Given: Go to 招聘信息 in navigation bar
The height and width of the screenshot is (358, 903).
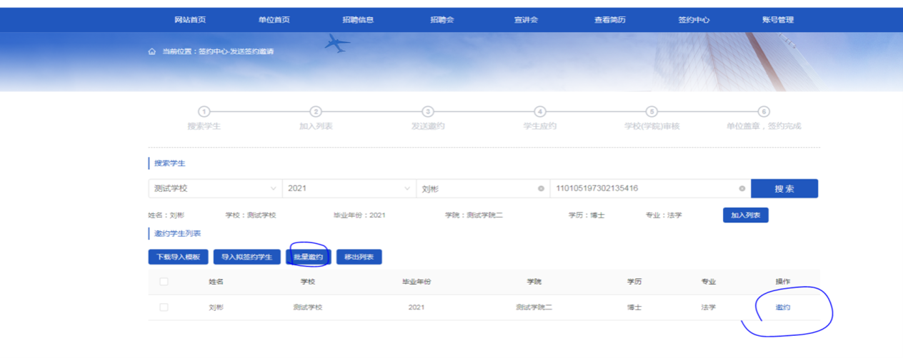Looking at the screenshot, I should coord(358,20).
